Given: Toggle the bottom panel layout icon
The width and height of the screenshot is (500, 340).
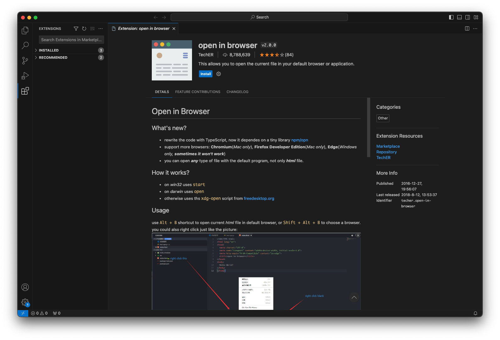Looking at the screenshot, I should (x=459, y=17).
